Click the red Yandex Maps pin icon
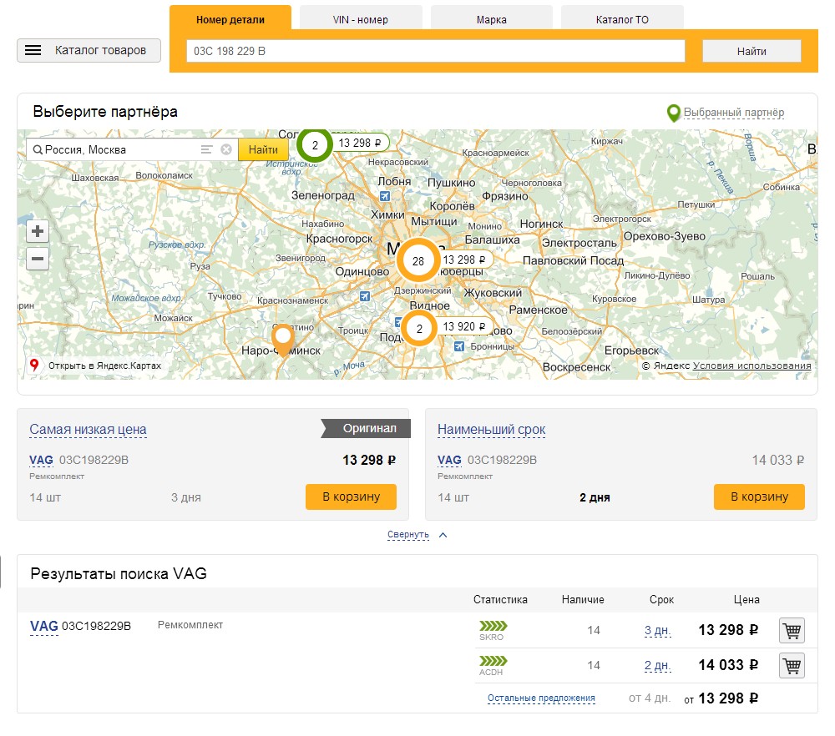The width and height of the screenshot is (835, 736). [x=34, y=365]
